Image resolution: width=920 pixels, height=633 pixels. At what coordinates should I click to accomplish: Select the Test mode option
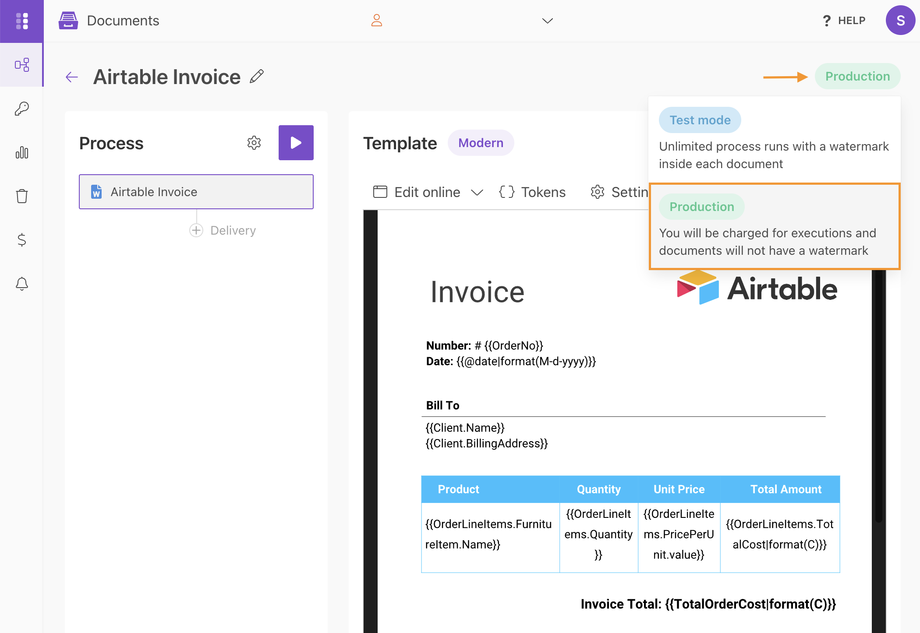(x=700, y=120)
